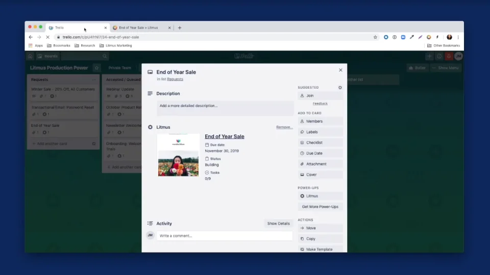
Task: Click the Butler button
Action: pyautogui.click(x=417, y=68)
